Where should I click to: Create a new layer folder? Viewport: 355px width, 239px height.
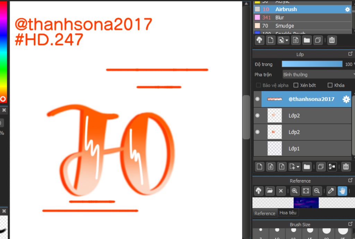pos(307,167)
